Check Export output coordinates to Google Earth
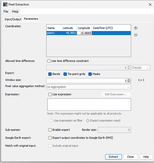The width and height of the screenshot is (154, 163). (50, 138)
